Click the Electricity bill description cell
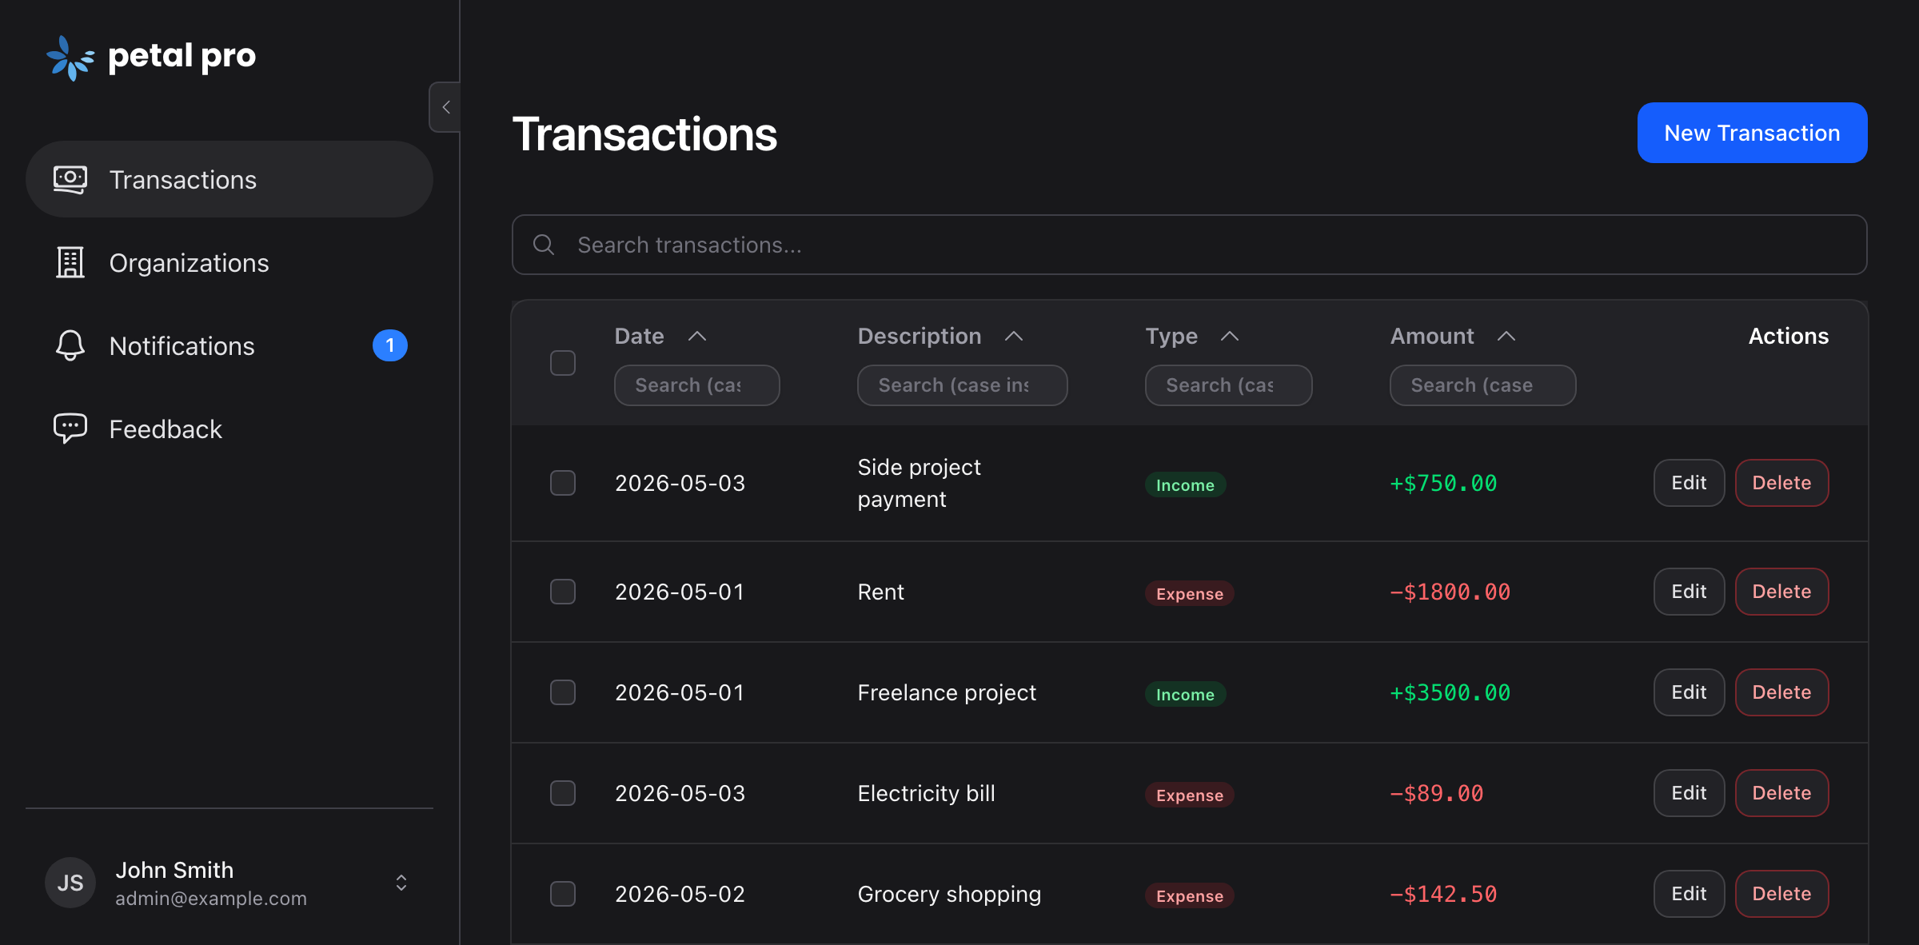 [x=926, y=793]
